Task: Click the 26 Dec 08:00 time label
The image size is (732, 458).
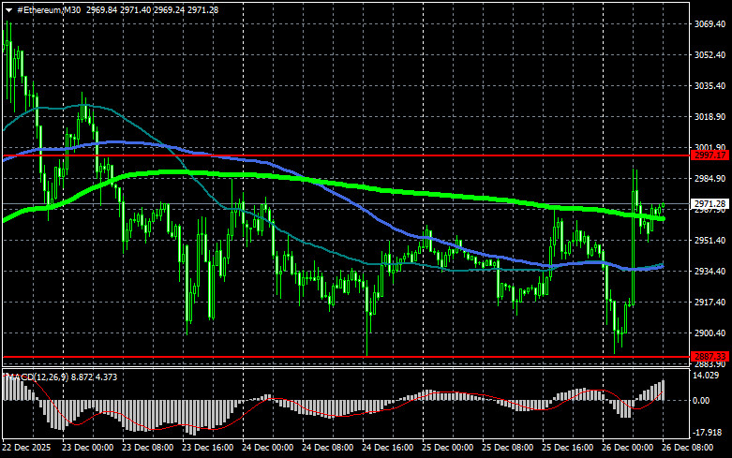Action: [687, 448]
